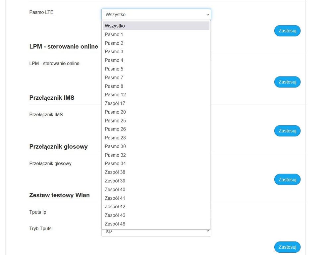Click Zastosuj for Przełącznik głosowy
This screenshot has height=255, width=331.
tap(287, 179)
